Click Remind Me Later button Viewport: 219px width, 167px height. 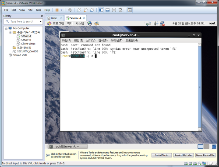point(184,155)
